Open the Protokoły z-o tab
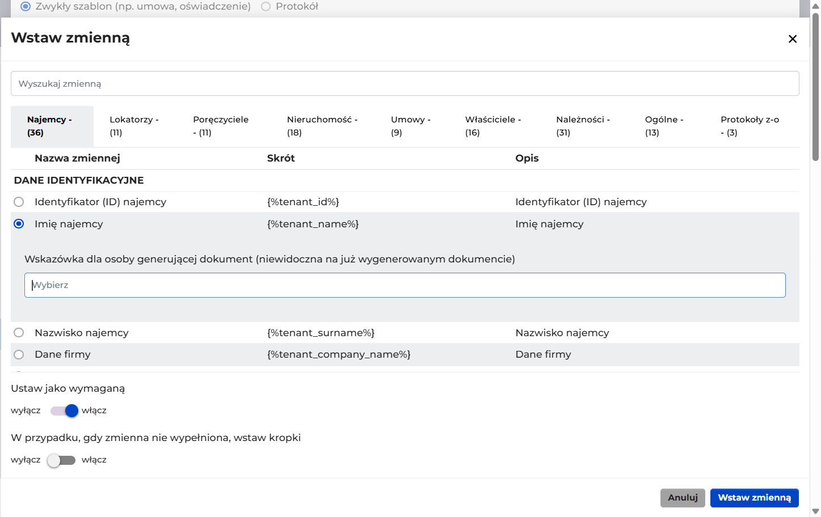Image resolution: width=821 pixels, height=517 pixels. [x=750, y=126]
